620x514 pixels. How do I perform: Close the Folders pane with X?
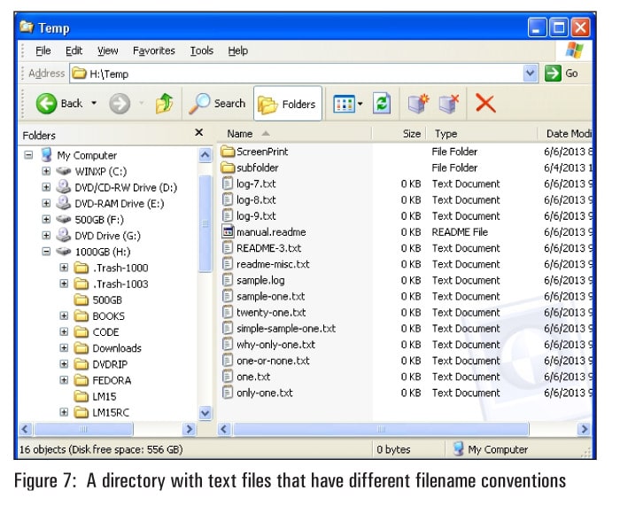point(199,133)
